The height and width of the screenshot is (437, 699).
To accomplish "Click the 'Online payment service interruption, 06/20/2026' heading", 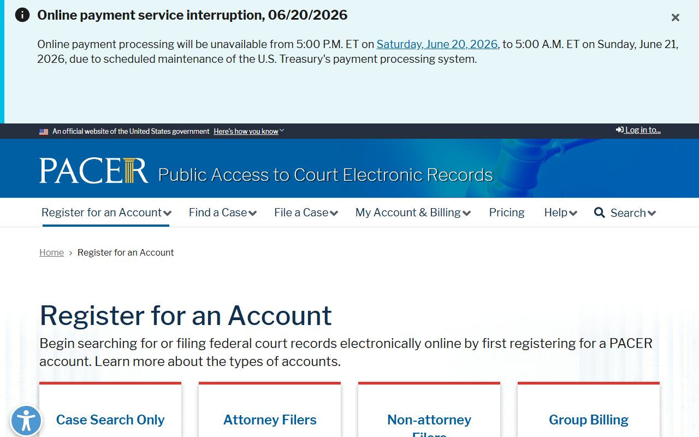I will [192, 15].
